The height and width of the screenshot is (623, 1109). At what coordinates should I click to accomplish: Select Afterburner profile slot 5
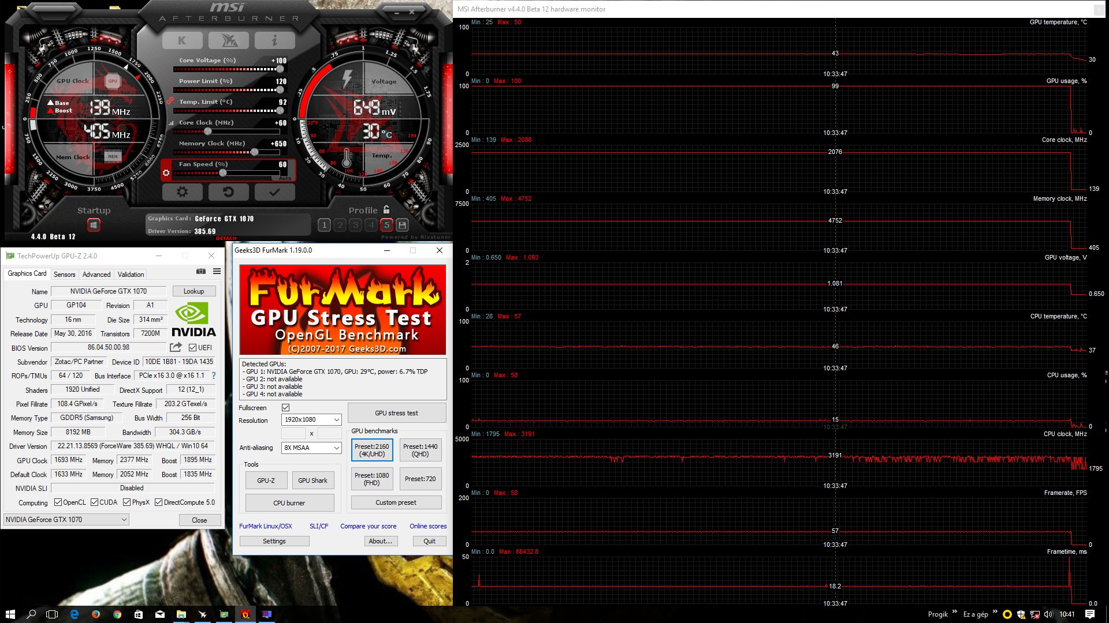[x=387, y=225]
